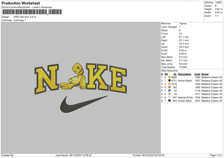The height and width of the screenshot is (158, 224).
Task: Click the design name 'NIKE doll korn 4,8 in'
Action: click(x=25, y=17)
